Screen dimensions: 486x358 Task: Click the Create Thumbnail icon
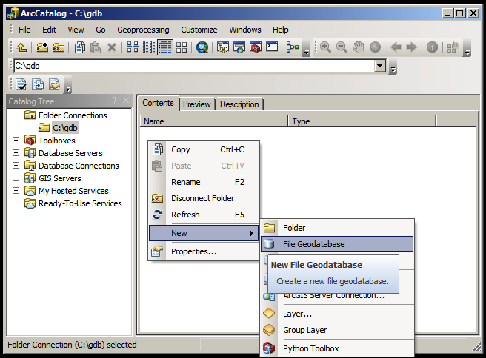point(453,47)
